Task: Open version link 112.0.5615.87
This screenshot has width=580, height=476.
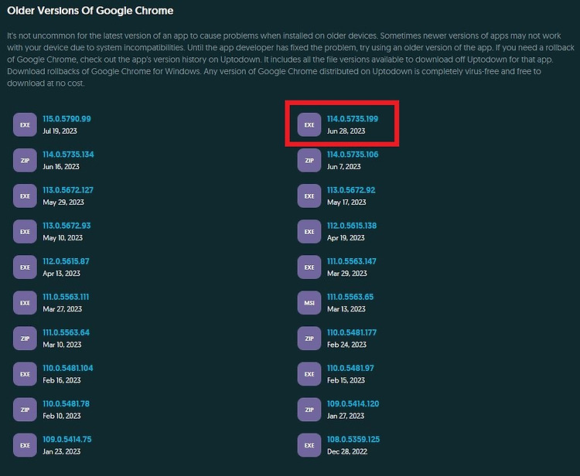Action: click(66, 261)
